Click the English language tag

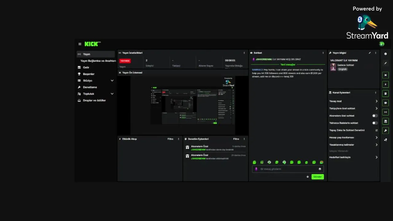click(342, 69)
